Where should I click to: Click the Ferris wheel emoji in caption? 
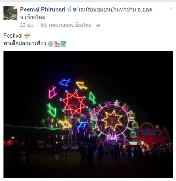pos(50,44)
